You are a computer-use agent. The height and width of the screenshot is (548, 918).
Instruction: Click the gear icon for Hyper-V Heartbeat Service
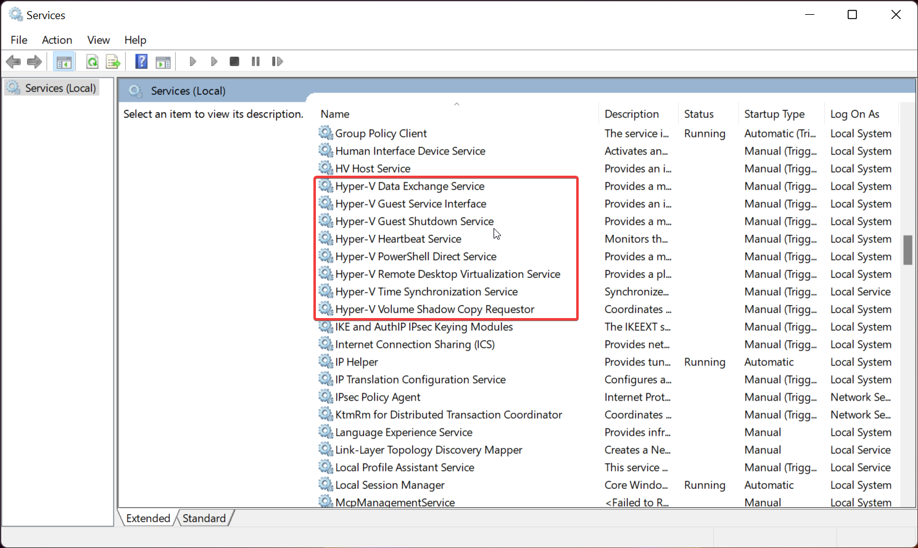click(326, 239)
